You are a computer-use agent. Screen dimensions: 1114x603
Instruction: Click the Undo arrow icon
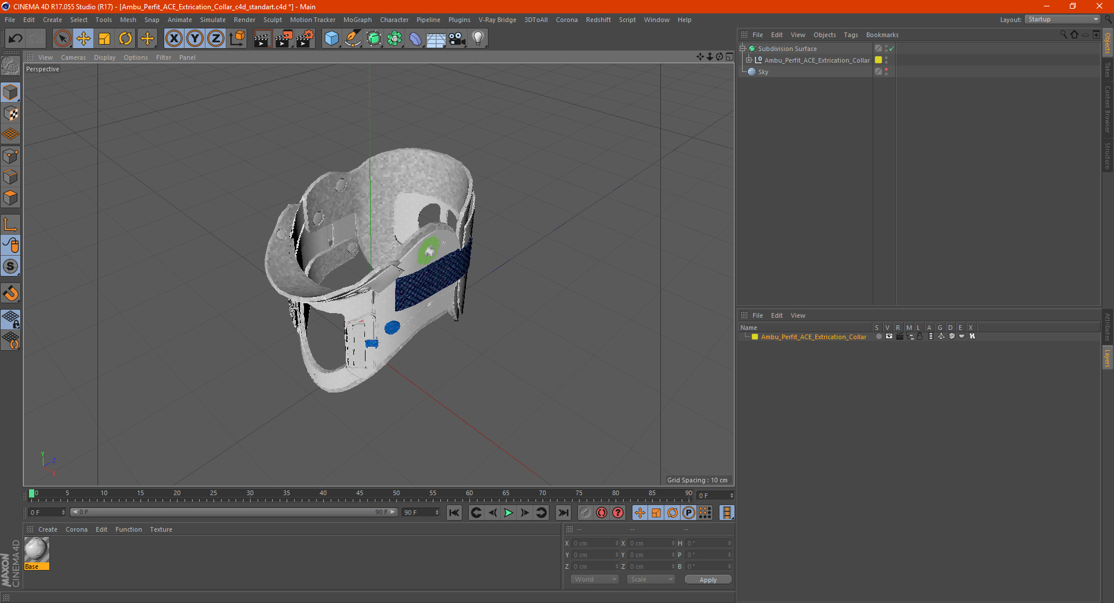[x=16, y=39]
